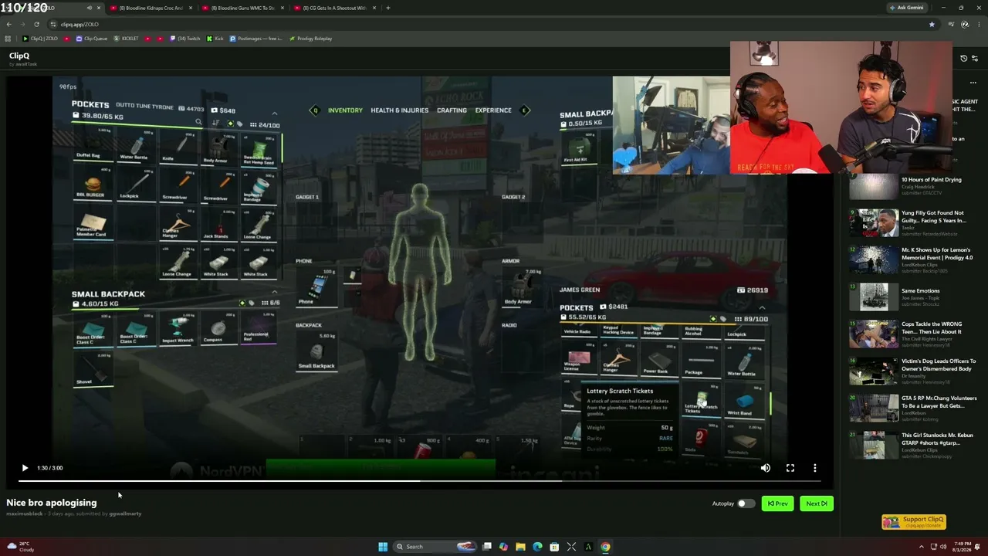Viewport: 988px width, 556px height.
Task: Open the 'GTA 5 RP Mr.Chang Volunteers' clip
Action: [939, 402]
